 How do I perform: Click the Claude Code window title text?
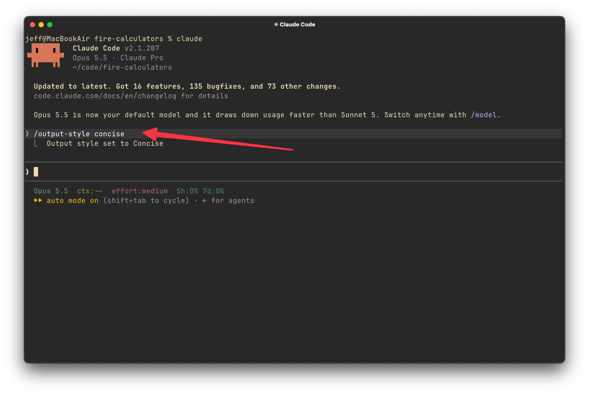[297, 25]
